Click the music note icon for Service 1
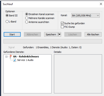104x96 pixels. pyautogui.click(x=15, y=60)
